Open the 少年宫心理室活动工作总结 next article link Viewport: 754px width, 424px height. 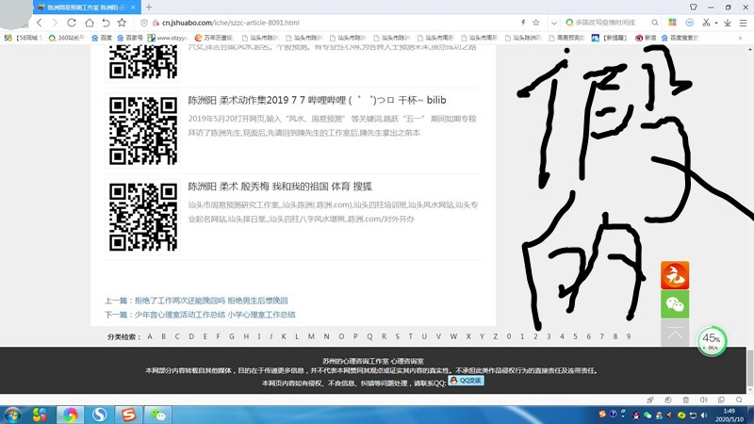click(200, 315)
